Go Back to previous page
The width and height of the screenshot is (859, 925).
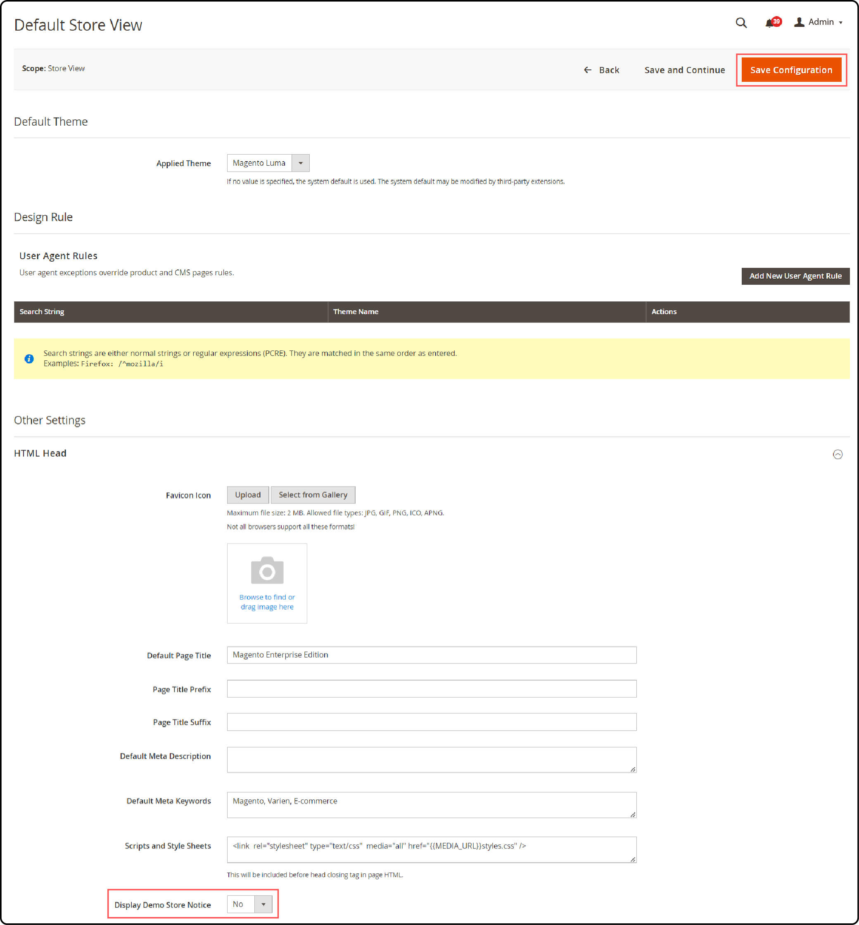click(x=601, y=70)
